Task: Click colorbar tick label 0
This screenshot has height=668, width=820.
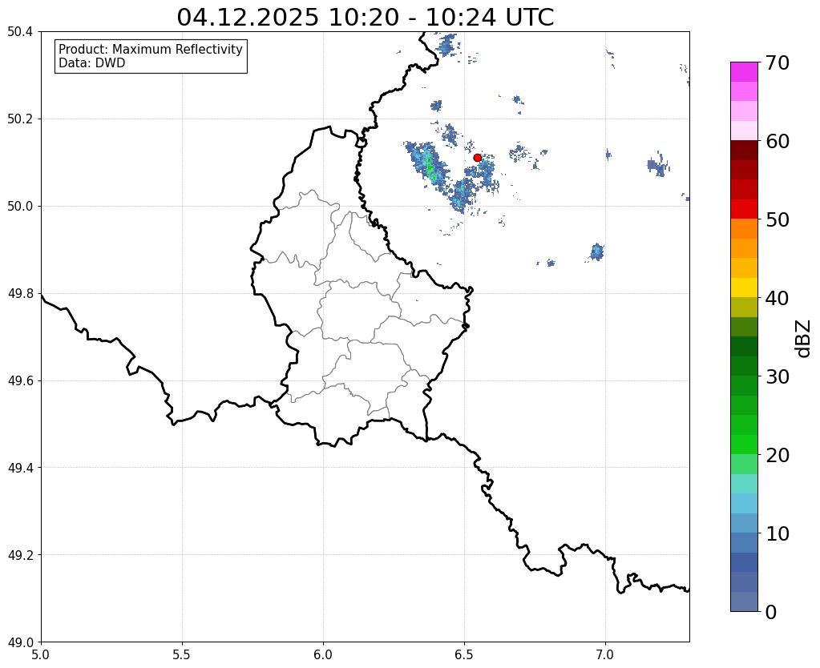Action: 771,612
